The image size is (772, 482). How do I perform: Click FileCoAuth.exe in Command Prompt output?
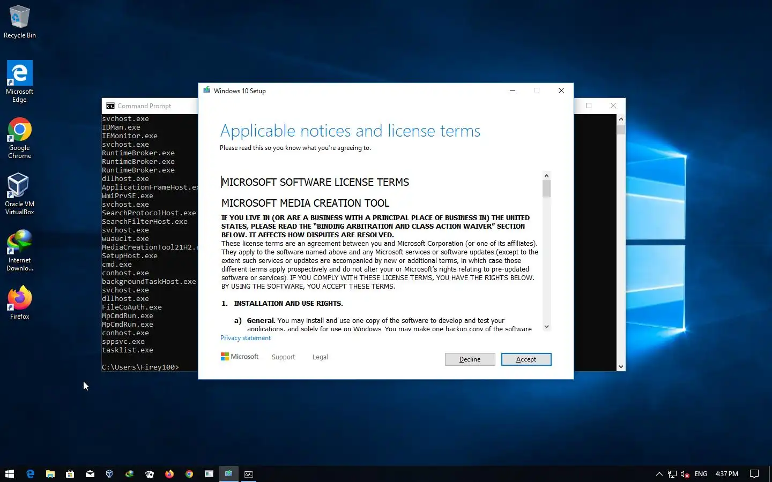click(x=132, y=307)
